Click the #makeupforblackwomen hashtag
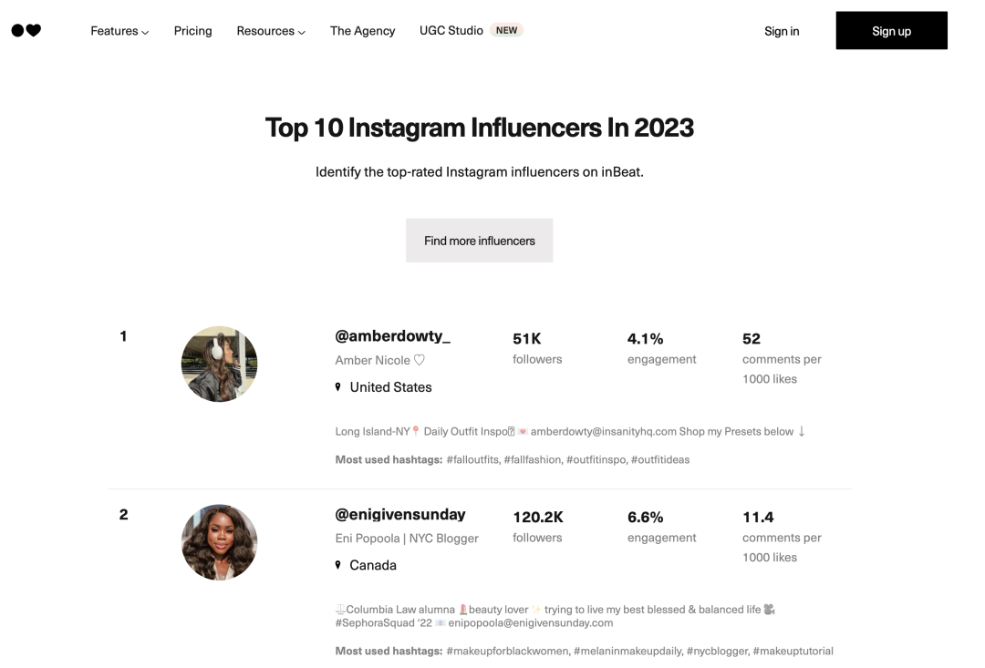Screen dimensions: 985x668 coord(508,651)
